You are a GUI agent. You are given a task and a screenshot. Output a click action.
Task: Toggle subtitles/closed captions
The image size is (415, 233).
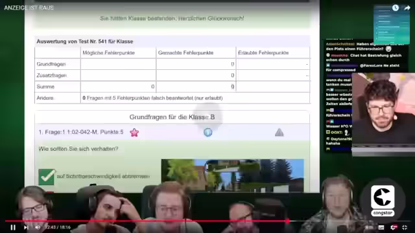tap(381, 227)
